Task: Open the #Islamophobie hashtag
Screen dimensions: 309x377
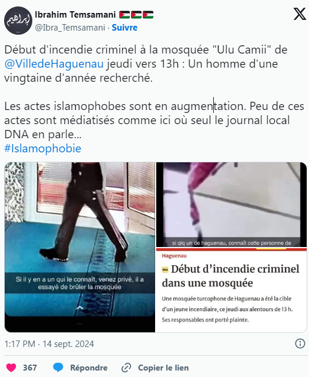Action: [43, 148]
